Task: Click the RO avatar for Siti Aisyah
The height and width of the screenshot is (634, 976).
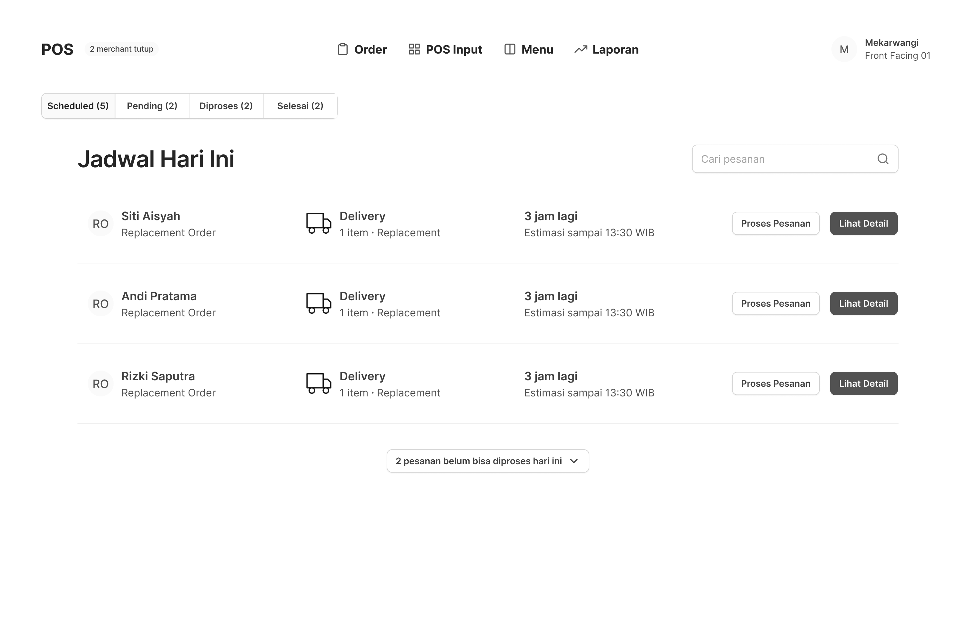Action: click(x=100, y=223)
